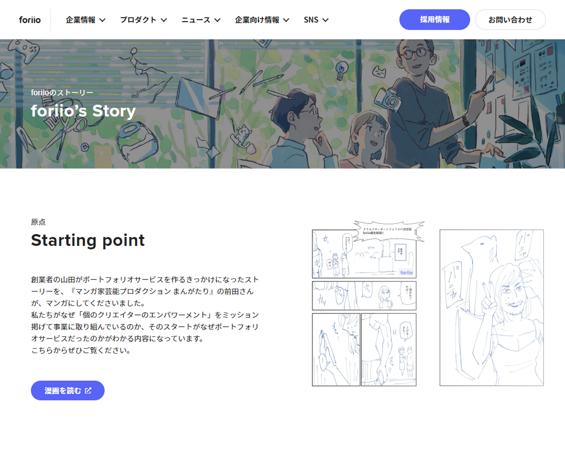Expand the chevron beside ニュース
Viewport: 565px width, 453px height.
217,20
